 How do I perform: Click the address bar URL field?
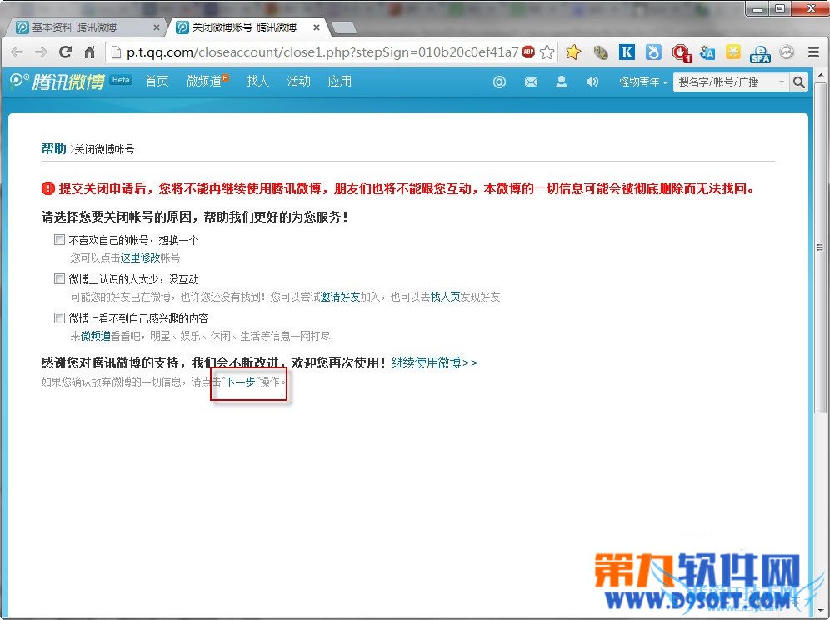tap(322, 52)
